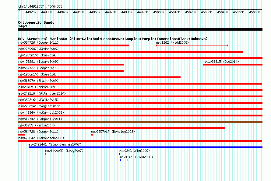
Task: Select nsv514742 (Campbell2011) label
Action: 40,119
